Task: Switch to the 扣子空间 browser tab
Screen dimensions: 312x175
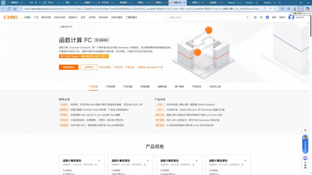Action: click(x=105, y=2)
